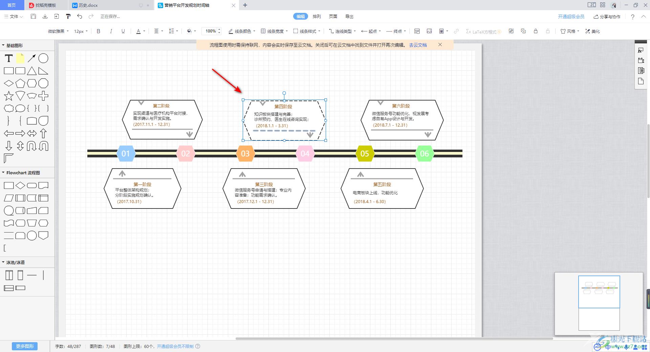The image size is (650, 352).
Task: Open the 起点 start arrow dropdown
Action: 371,31
